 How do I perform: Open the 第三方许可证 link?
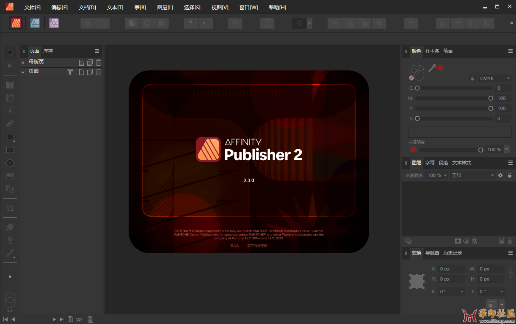pos(257,246)
